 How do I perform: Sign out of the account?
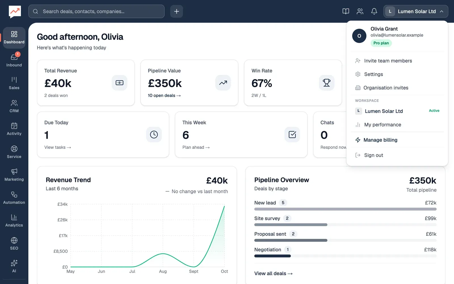[397, 155]
